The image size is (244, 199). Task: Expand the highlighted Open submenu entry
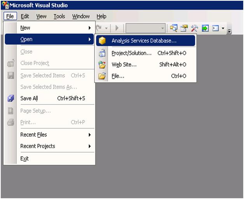coord(49,39)
